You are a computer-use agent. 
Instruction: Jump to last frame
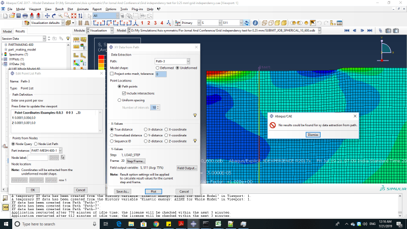click(370, 31)
